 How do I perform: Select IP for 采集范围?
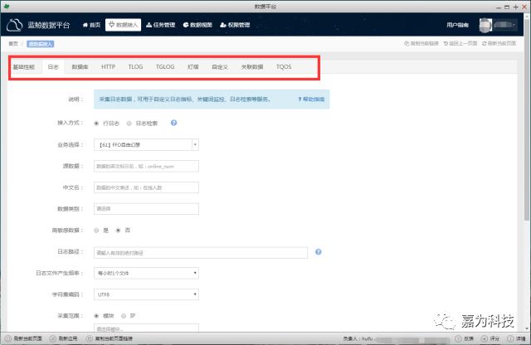pos(124,316)
